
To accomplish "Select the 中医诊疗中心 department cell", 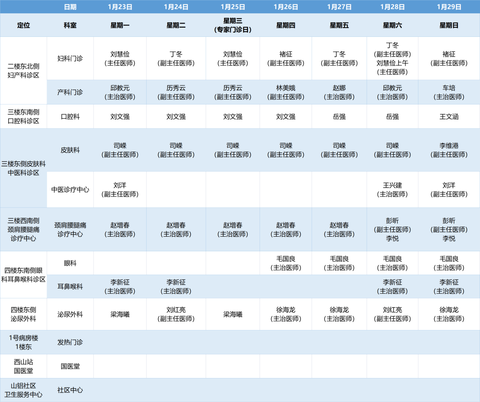I will [x=70, y=189].
